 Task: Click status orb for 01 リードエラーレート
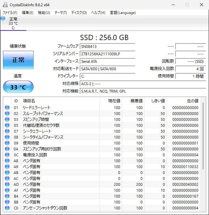tap(7, 107)
